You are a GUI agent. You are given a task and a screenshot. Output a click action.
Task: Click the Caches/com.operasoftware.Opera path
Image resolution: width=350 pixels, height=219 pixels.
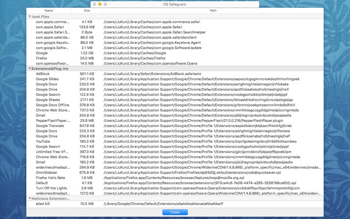tap(150, 64)
